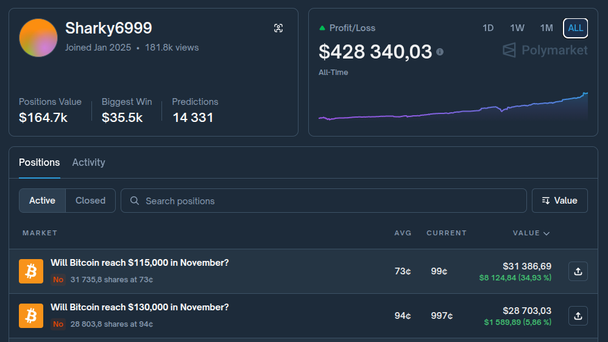Click the 997¢ current price

442,316
